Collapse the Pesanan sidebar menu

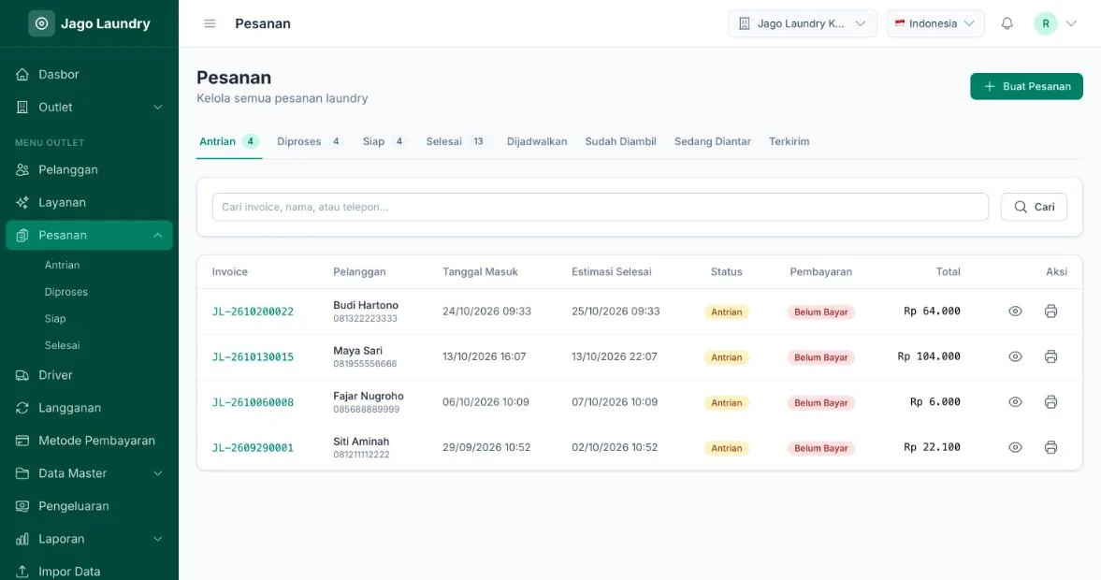pyautogui.click(x=89, y=235)
